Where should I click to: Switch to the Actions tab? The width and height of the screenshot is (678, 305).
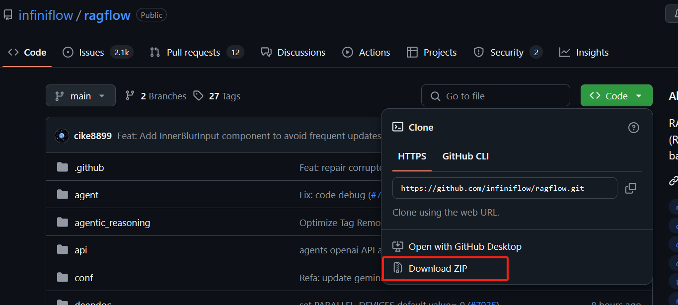click(x=366, y=52)
